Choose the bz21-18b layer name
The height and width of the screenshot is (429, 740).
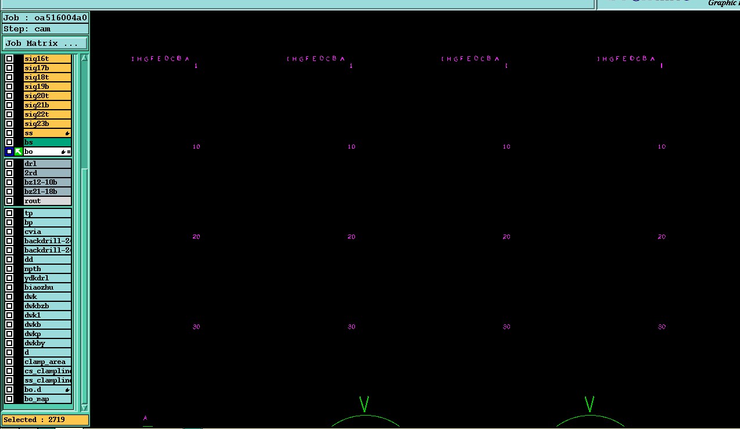click(x=48, y=192)
